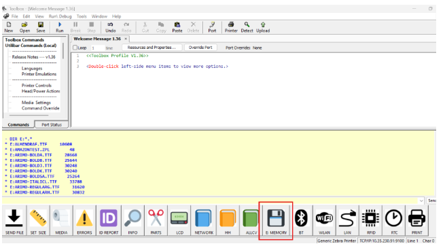This screenshot has width=445, height=246.
Task: Click the Override Port button
Action: [x=200, y=48]
